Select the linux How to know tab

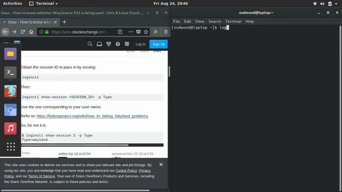(29, 22)
